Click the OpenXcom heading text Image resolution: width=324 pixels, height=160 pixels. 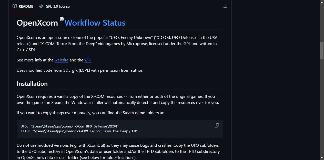coord(37,23)
